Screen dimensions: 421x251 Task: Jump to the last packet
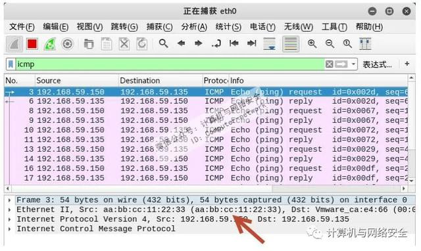pyautogui.click(x=251, y=43)
